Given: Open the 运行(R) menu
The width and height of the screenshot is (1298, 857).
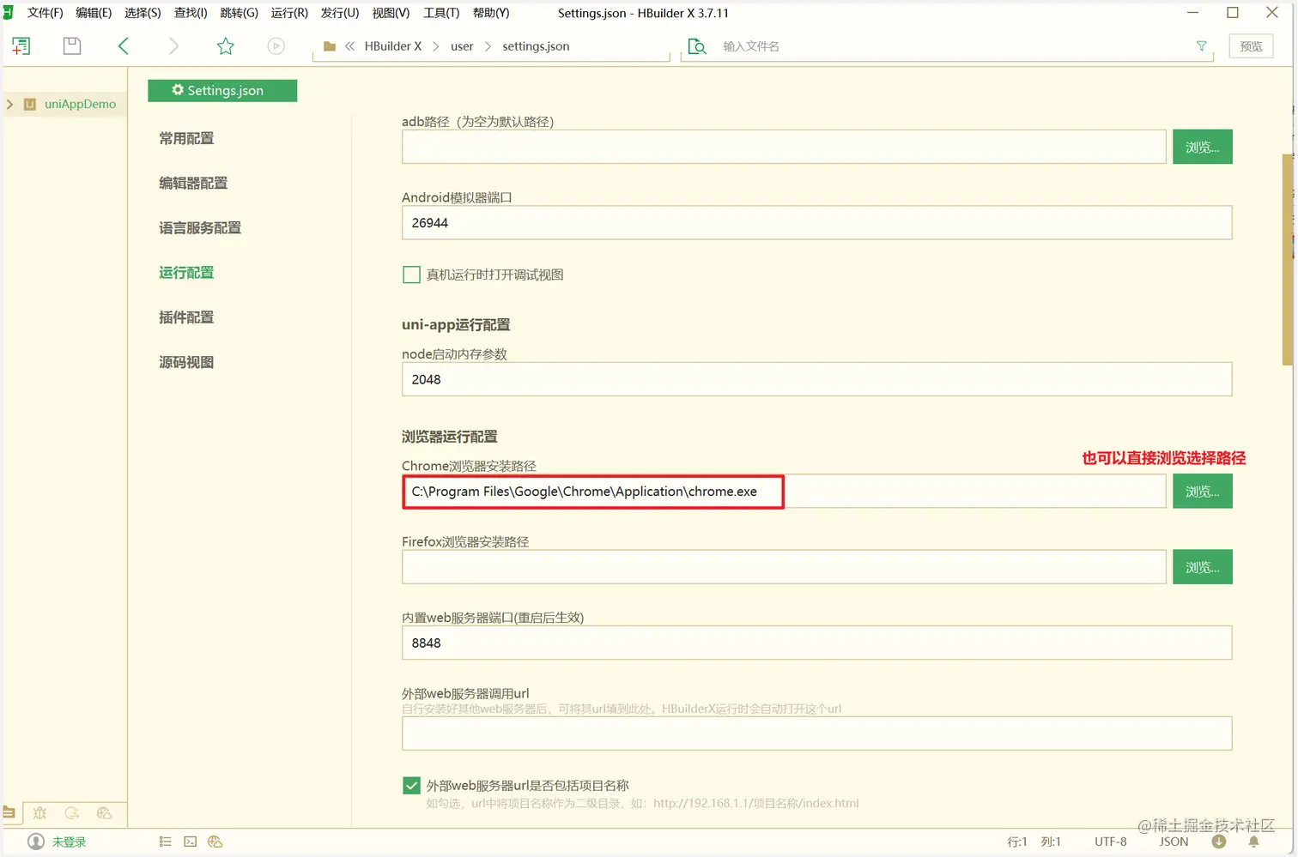Looking at the screenshot, I should (x=289, y=13).
